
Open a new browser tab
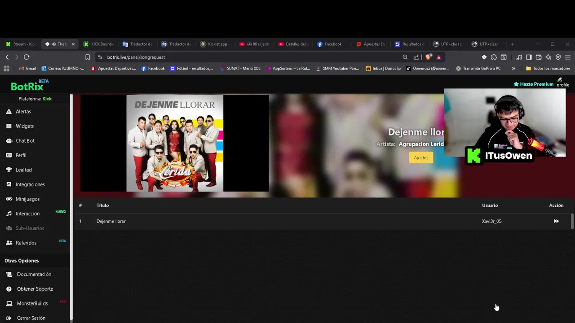click(x=512, y=44)
